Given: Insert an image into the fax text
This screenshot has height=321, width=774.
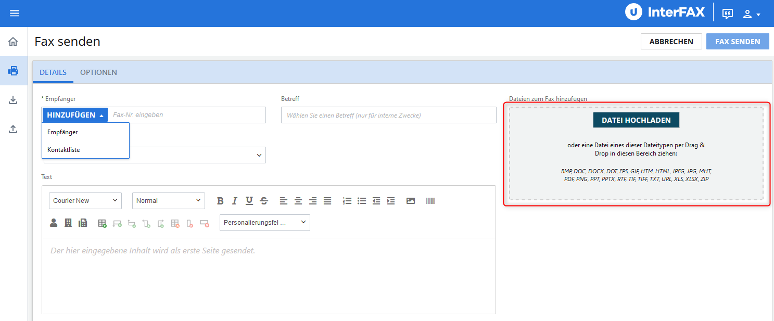Looking at the screenshot, I should [411, 201].
